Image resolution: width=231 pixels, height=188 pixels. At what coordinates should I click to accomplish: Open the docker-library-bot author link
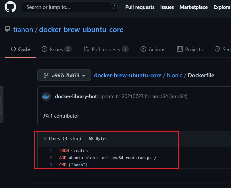(76, 96)
